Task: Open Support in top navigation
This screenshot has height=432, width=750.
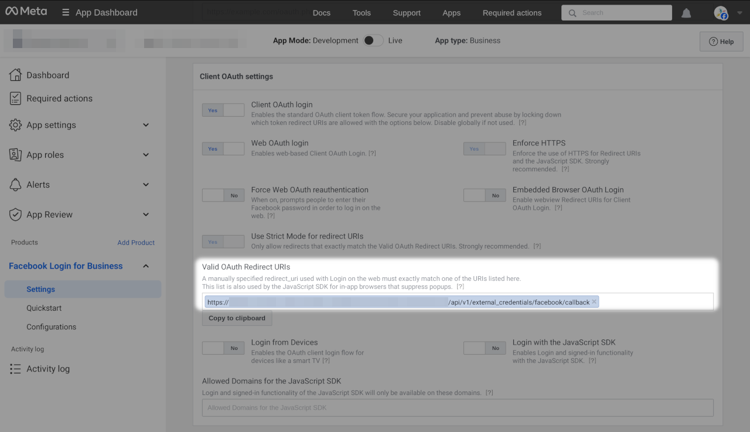Action: pos(407,13)
